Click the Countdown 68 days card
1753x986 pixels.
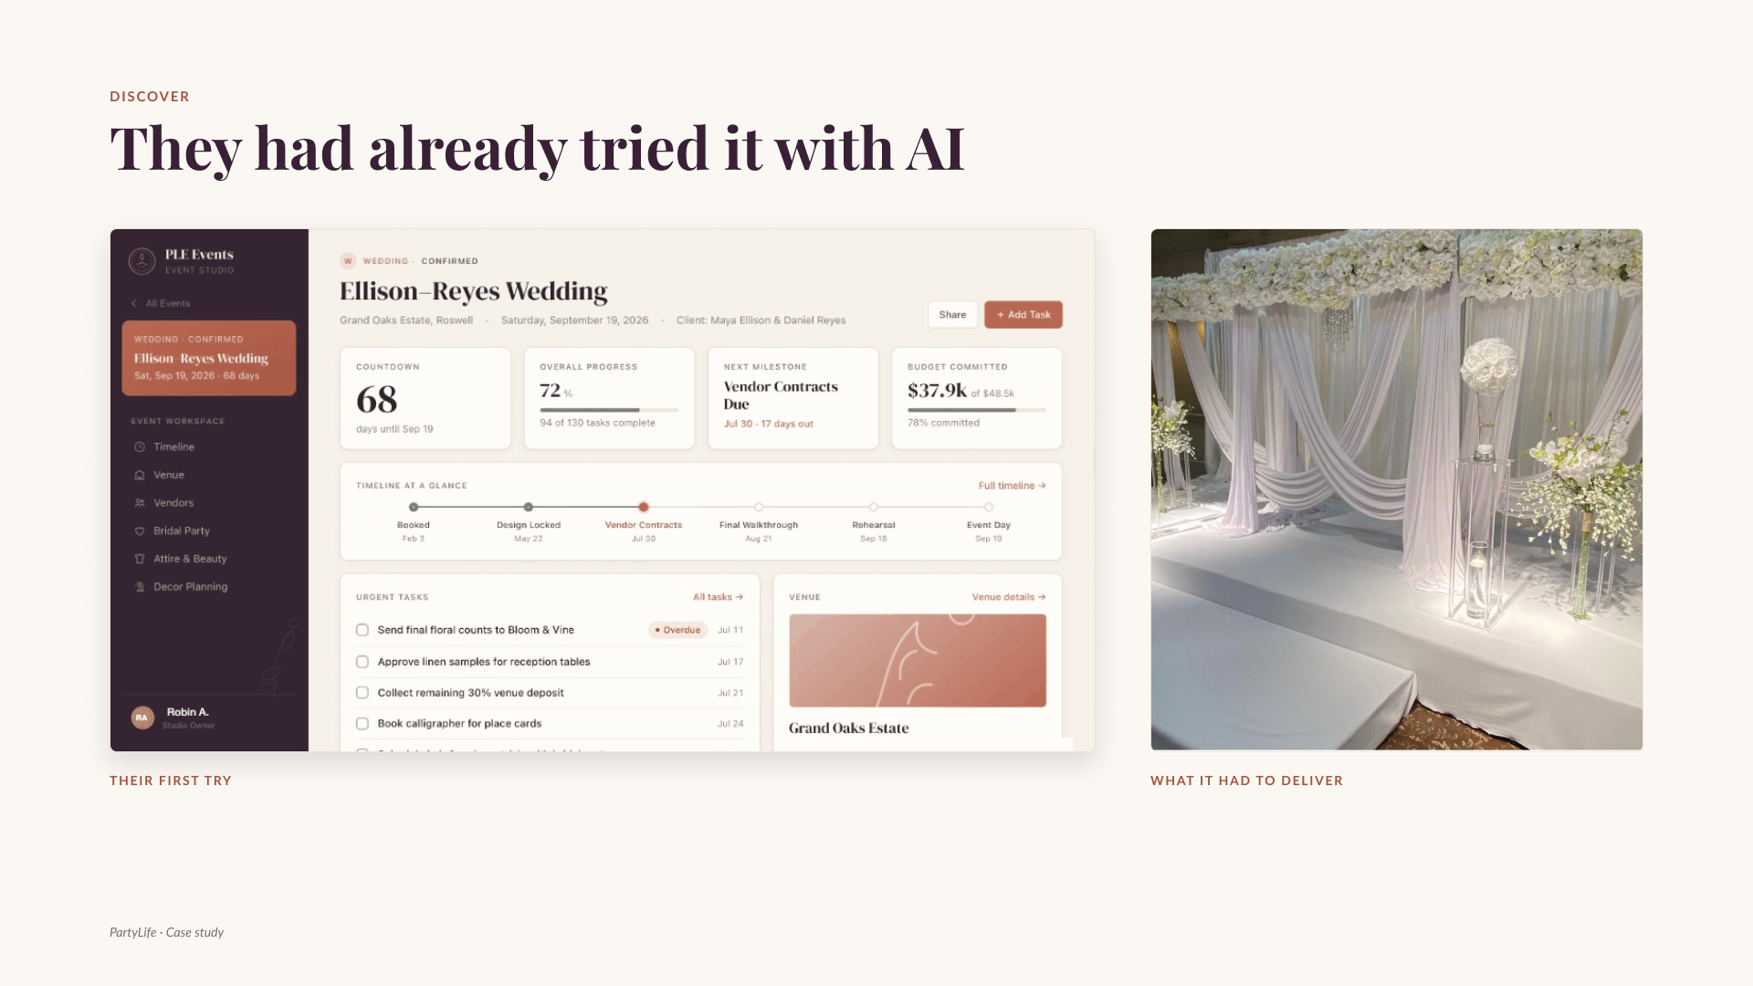pos(425,398)
